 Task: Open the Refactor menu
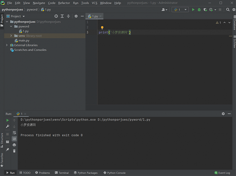coord(64,3)
